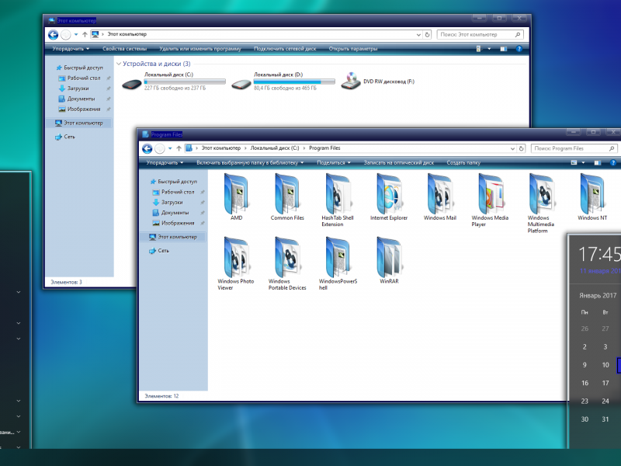Click the Январь 2017 calendar header

(598, 296)
